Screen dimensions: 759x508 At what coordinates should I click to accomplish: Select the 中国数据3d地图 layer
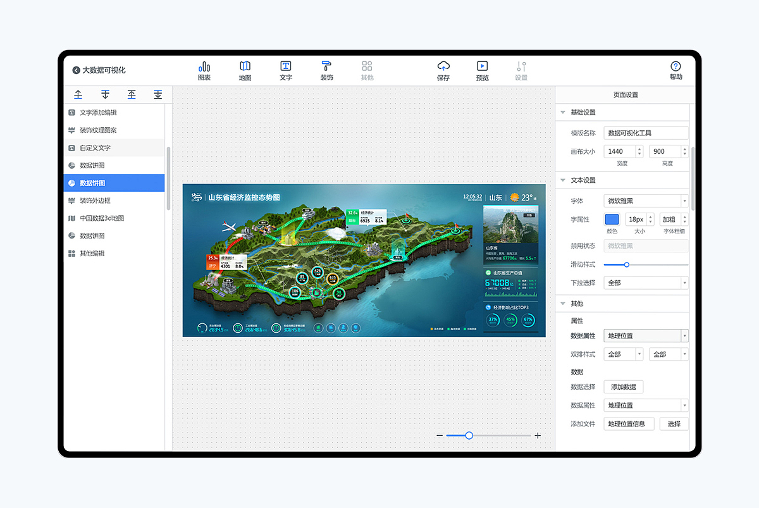(114, 218)
